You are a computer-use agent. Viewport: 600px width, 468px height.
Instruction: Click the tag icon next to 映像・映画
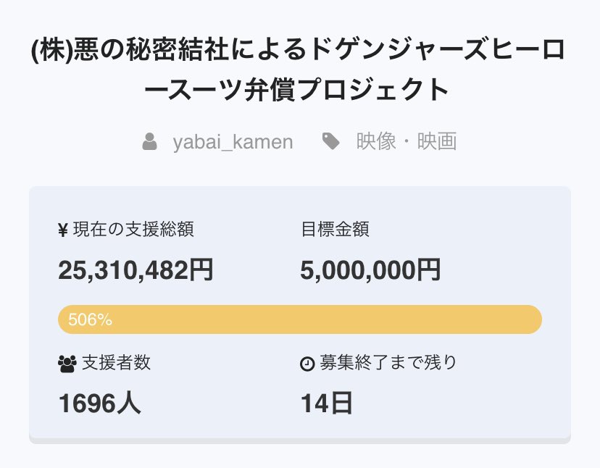tap(331, 141)
